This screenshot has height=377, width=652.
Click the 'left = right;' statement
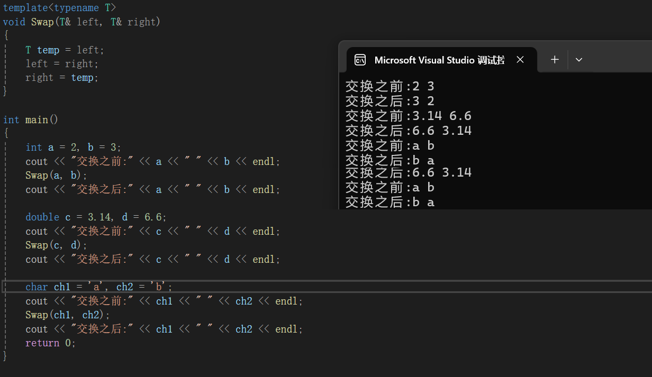coord(62,63)
